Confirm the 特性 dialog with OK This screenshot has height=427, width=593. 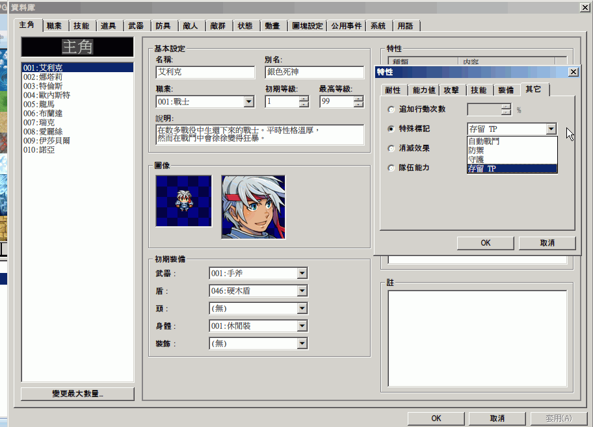[x=486, y=243]
